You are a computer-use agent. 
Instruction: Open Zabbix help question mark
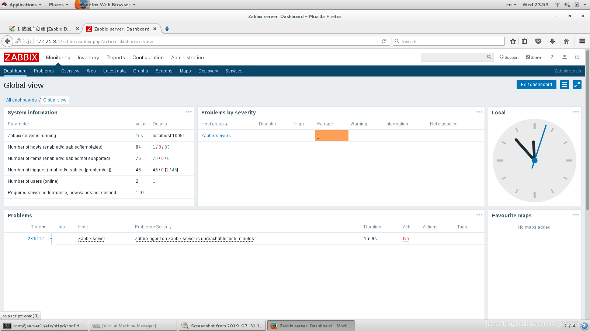[552, 57]
